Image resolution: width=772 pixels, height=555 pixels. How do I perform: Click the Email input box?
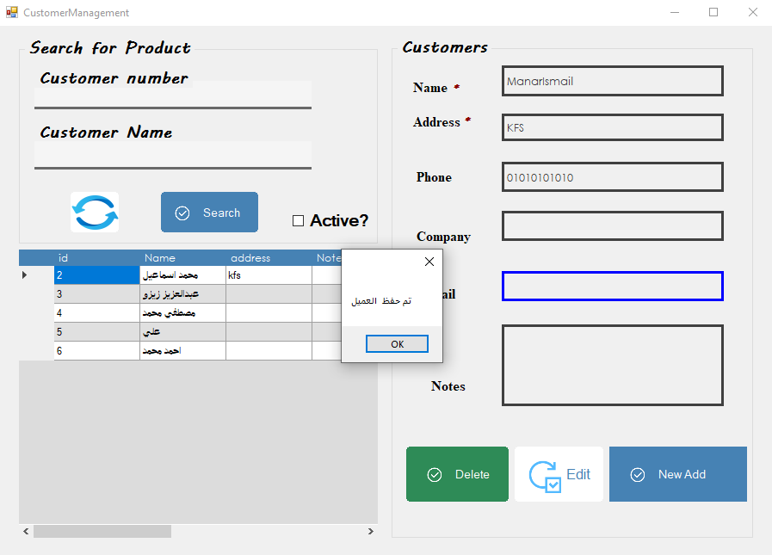pyautogui.click(x=612, y=287)
